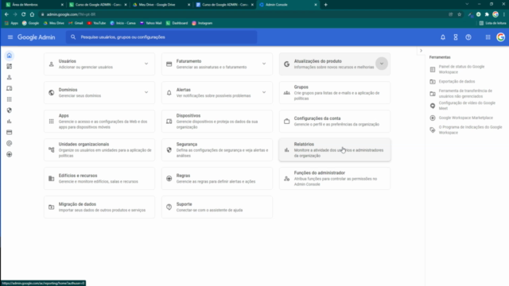Switch to Meu Drive - Google Drive tab

coord(161,5)
